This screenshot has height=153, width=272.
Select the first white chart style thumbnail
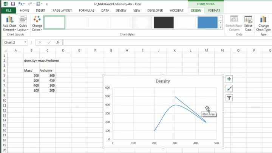[54, 22]
